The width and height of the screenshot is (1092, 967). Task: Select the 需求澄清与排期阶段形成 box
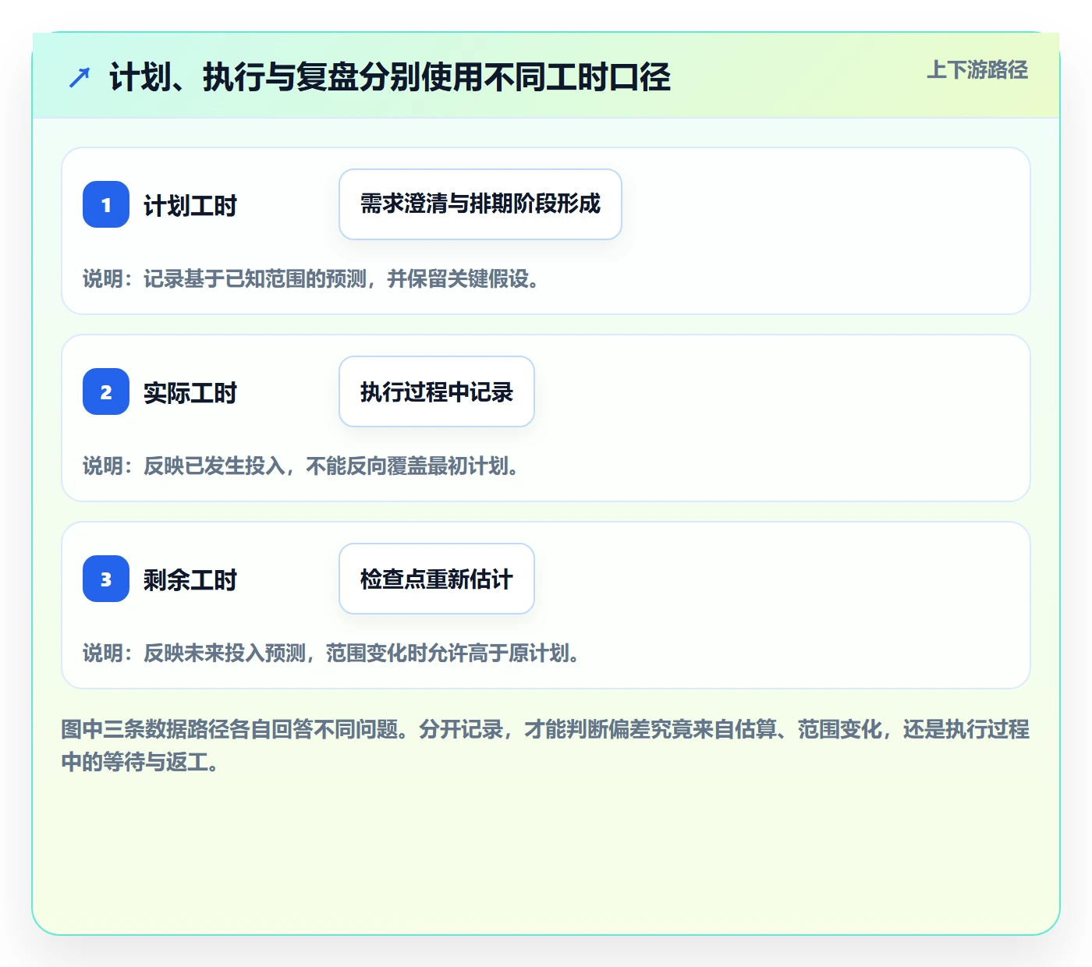480,204
